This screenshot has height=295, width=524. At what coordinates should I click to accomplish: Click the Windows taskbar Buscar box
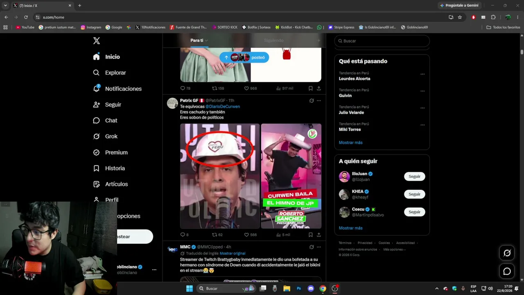[x=226, y=288]
